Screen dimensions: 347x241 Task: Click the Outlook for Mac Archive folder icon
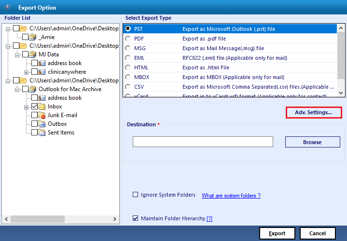pyautogui.click(x=32, y=89)
